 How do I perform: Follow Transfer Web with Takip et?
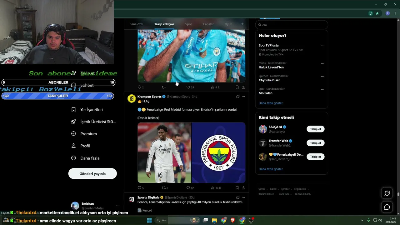[316, 143]
